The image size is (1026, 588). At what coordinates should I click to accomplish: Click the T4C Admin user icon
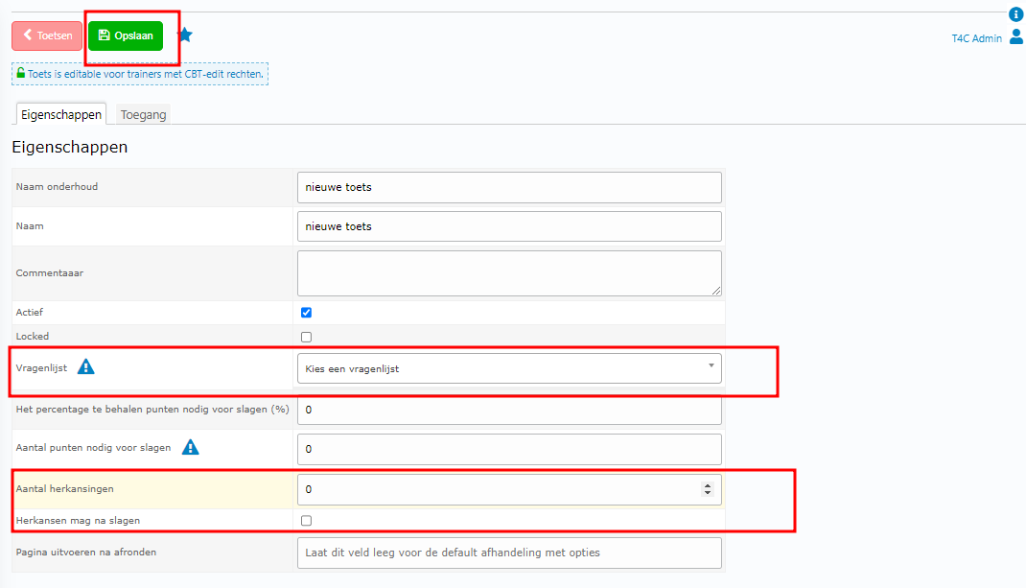click(1016, 37)
